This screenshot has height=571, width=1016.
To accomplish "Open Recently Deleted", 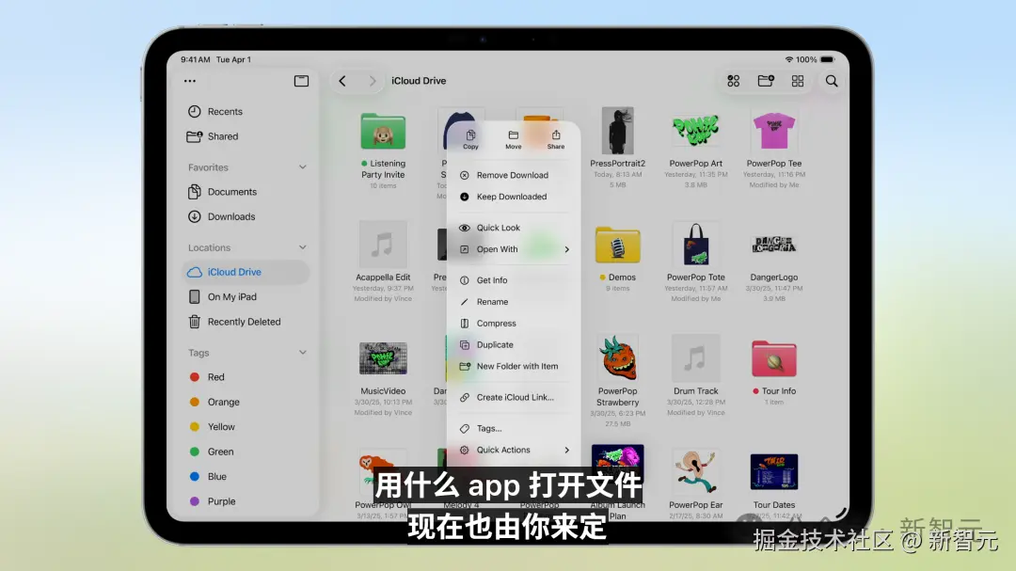I will coord(246,322).
